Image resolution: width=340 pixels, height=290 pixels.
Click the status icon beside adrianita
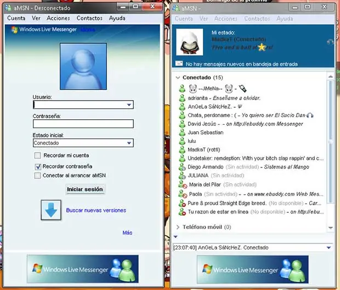tap(183, 98)
